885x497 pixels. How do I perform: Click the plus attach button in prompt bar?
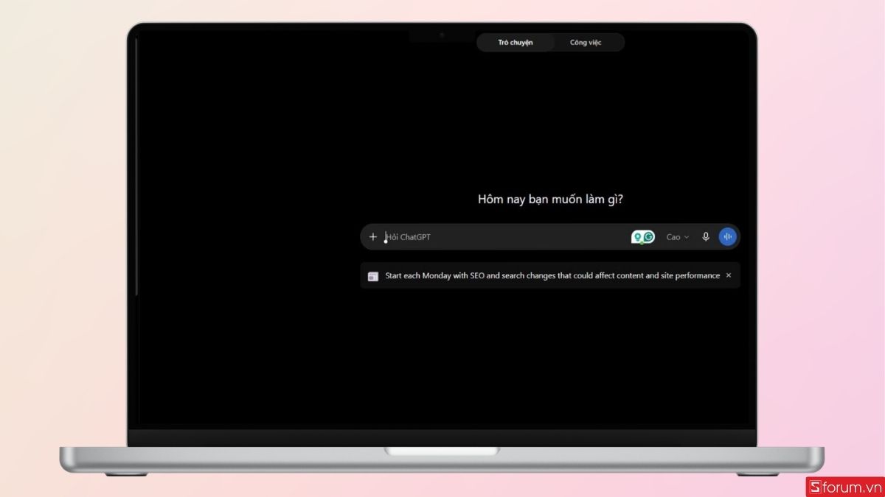pos(372,237)
